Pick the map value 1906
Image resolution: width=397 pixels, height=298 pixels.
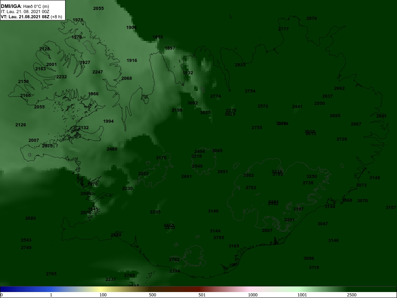tap(131, 27)
